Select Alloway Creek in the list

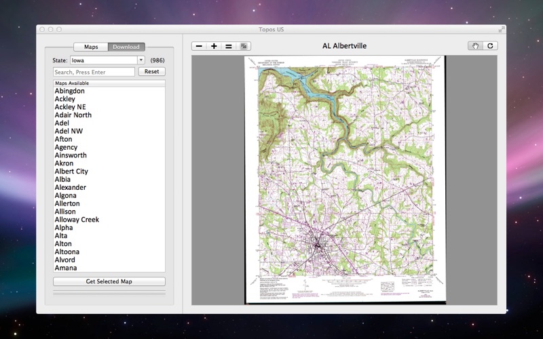click(x=77, y=220)
